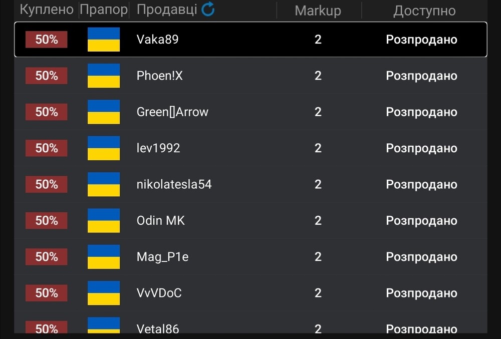Select the 50% badge for Vaka89

point(46,39)
